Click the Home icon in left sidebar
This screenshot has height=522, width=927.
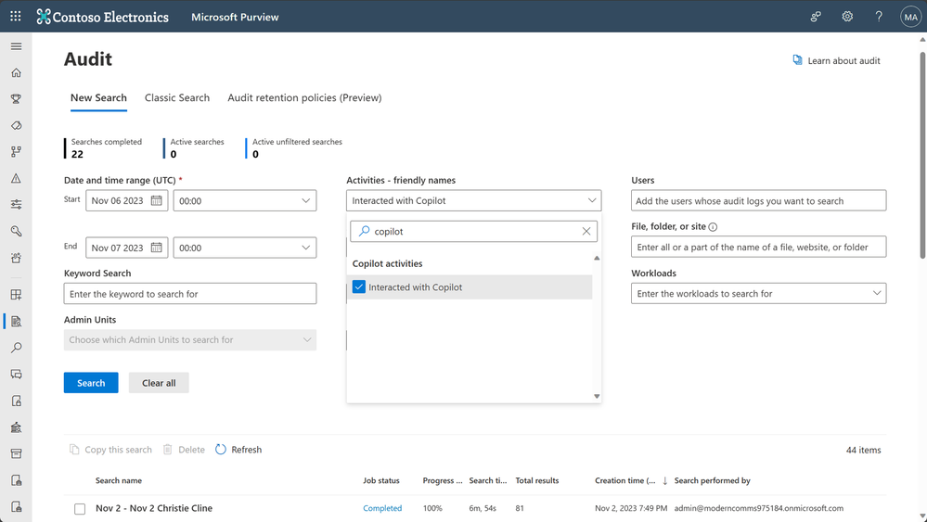tap(16, 72)
